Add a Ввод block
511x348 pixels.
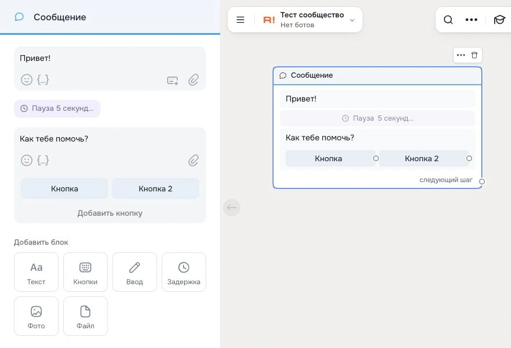135,272
